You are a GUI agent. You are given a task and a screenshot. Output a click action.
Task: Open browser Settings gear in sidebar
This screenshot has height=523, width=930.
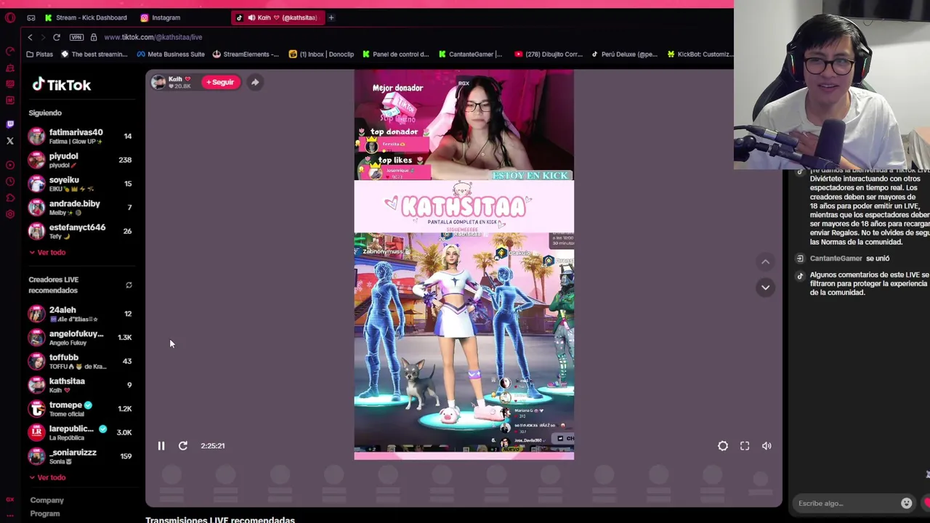(10, 214)
